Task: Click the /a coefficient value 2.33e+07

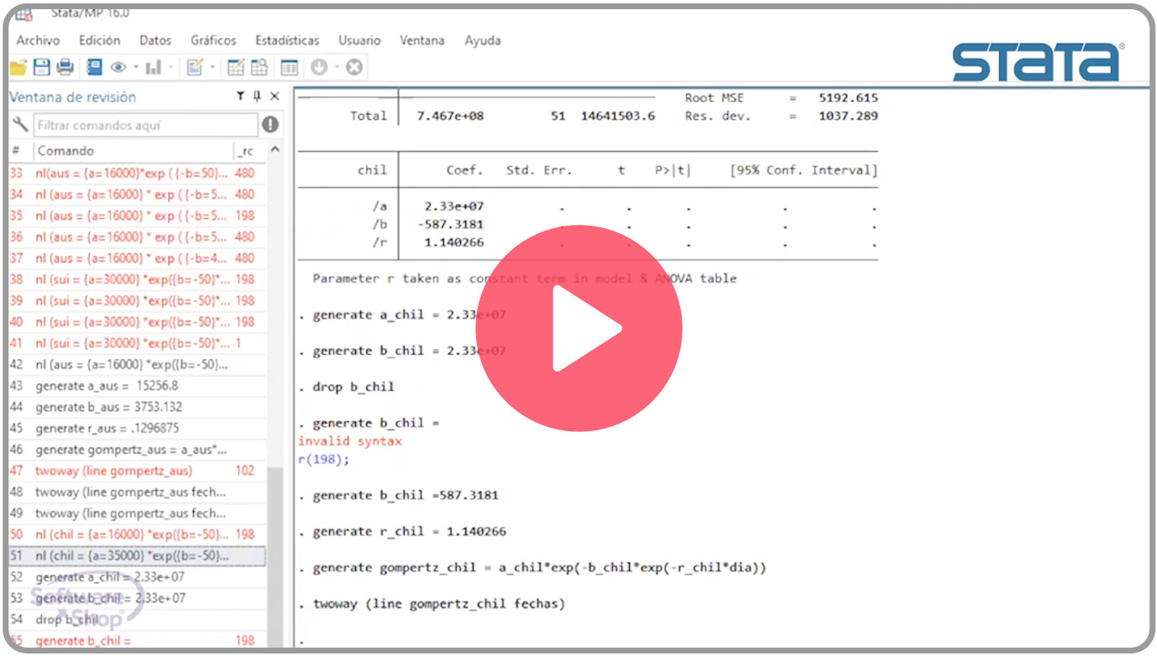Action: 454,206
